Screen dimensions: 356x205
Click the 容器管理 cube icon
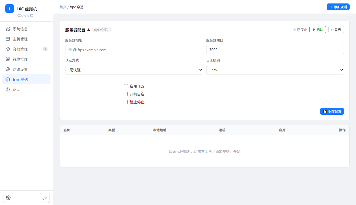8,49
